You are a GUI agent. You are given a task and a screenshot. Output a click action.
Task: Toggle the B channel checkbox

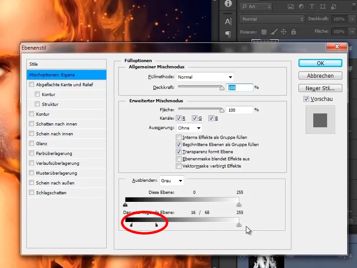click(211, 118)
